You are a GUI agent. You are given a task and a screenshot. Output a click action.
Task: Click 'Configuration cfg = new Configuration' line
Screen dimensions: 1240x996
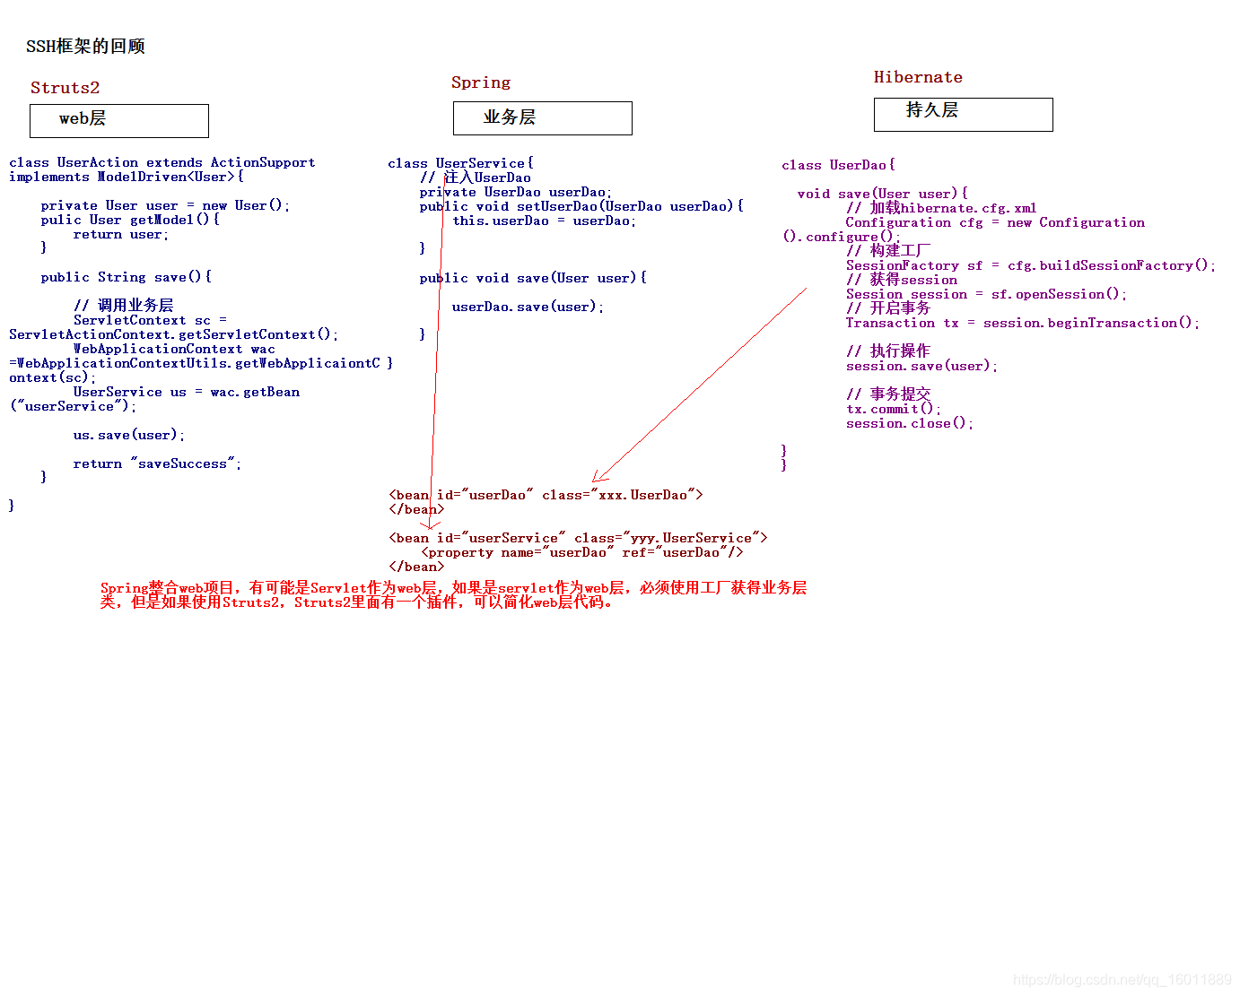click(x=995, y=222)
